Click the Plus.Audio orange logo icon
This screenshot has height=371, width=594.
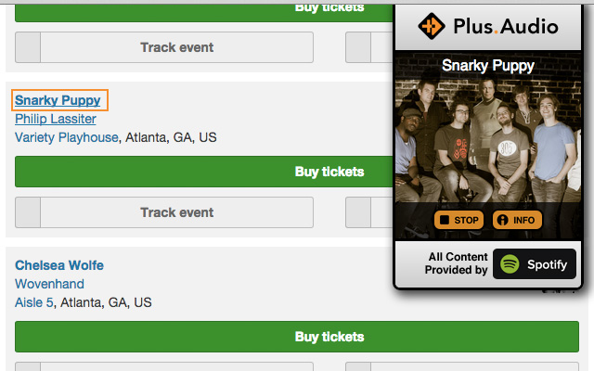coord(432,26)
